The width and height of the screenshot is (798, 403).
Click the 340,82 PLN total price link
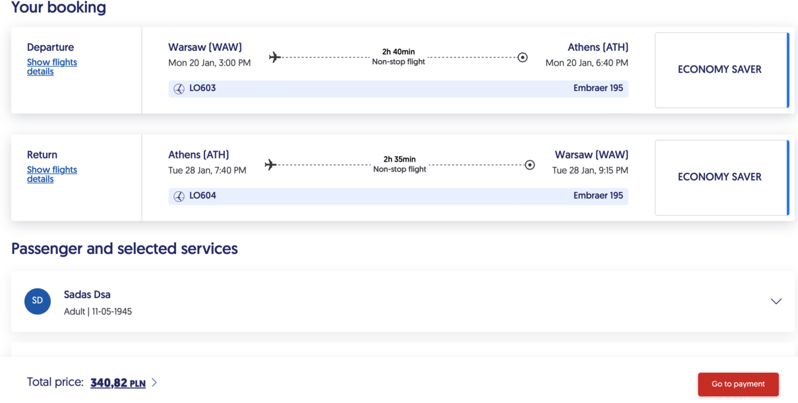click(x=118, y=383)
